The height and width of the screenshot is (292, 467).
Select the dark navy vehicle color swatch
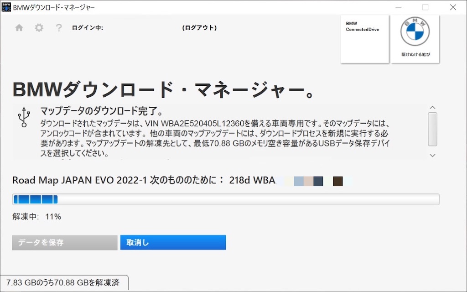(318, 181)
